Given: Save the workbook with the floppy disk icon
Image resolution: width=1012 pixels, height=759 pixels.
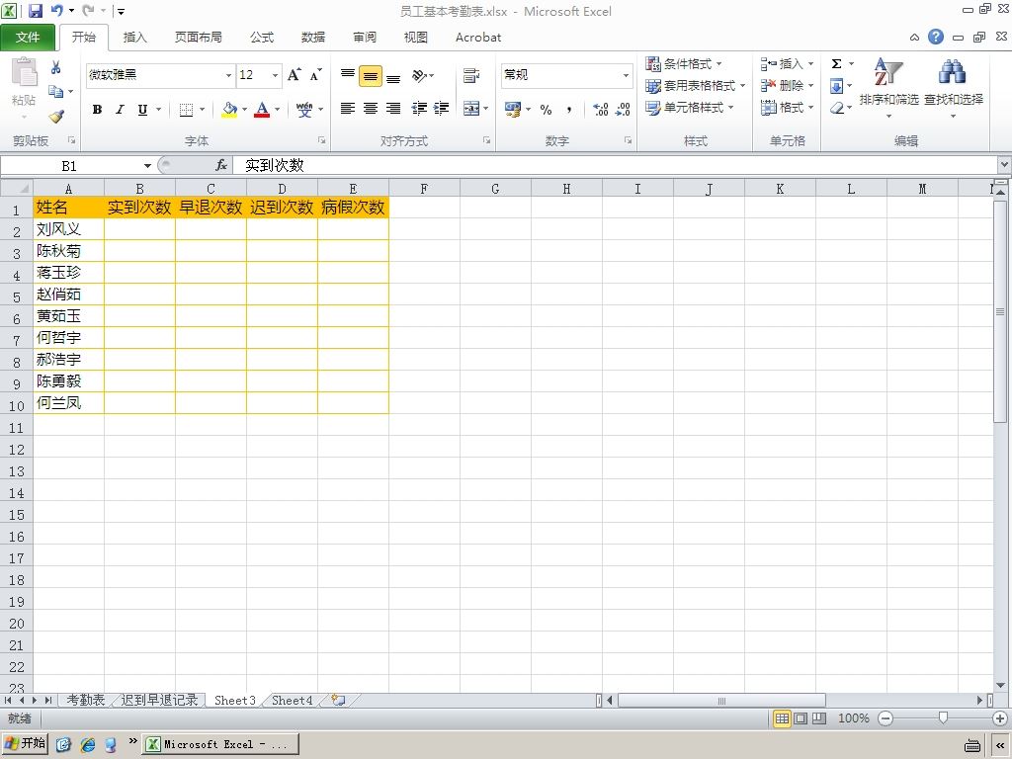Looking at the screenshot, I should tap(36, 11).
